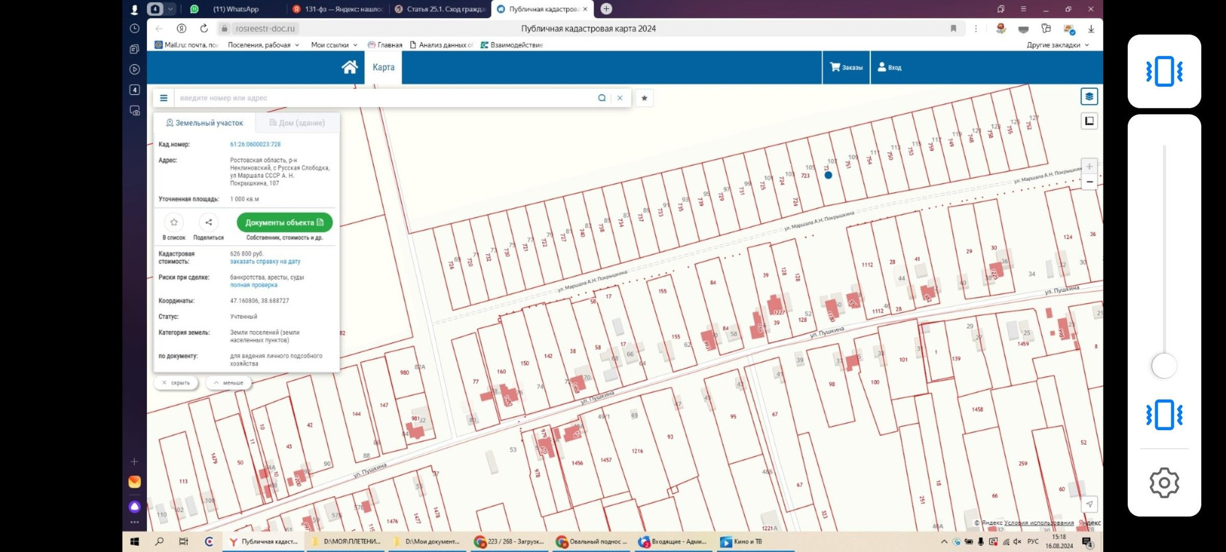Click the search magnifier in address field
The width and height of the screenshot is (1226, 552).
coord(602,98)
